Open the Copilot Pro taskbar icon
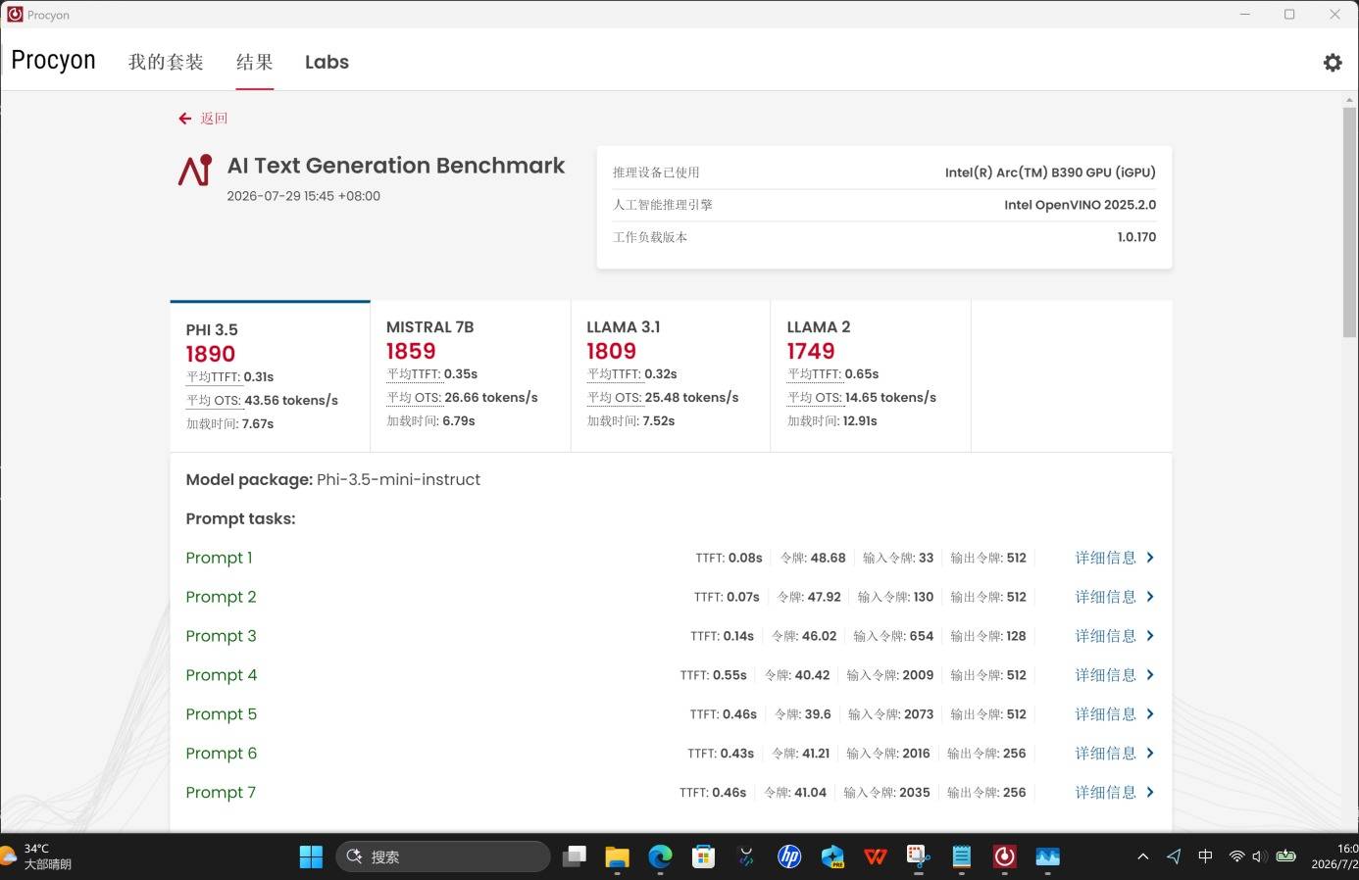The image size is (1359, 880). 832,856
